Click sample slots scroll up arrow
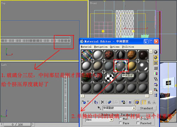Image resolution: width=177 pixels, height=127 pixels. click(151, 51)
